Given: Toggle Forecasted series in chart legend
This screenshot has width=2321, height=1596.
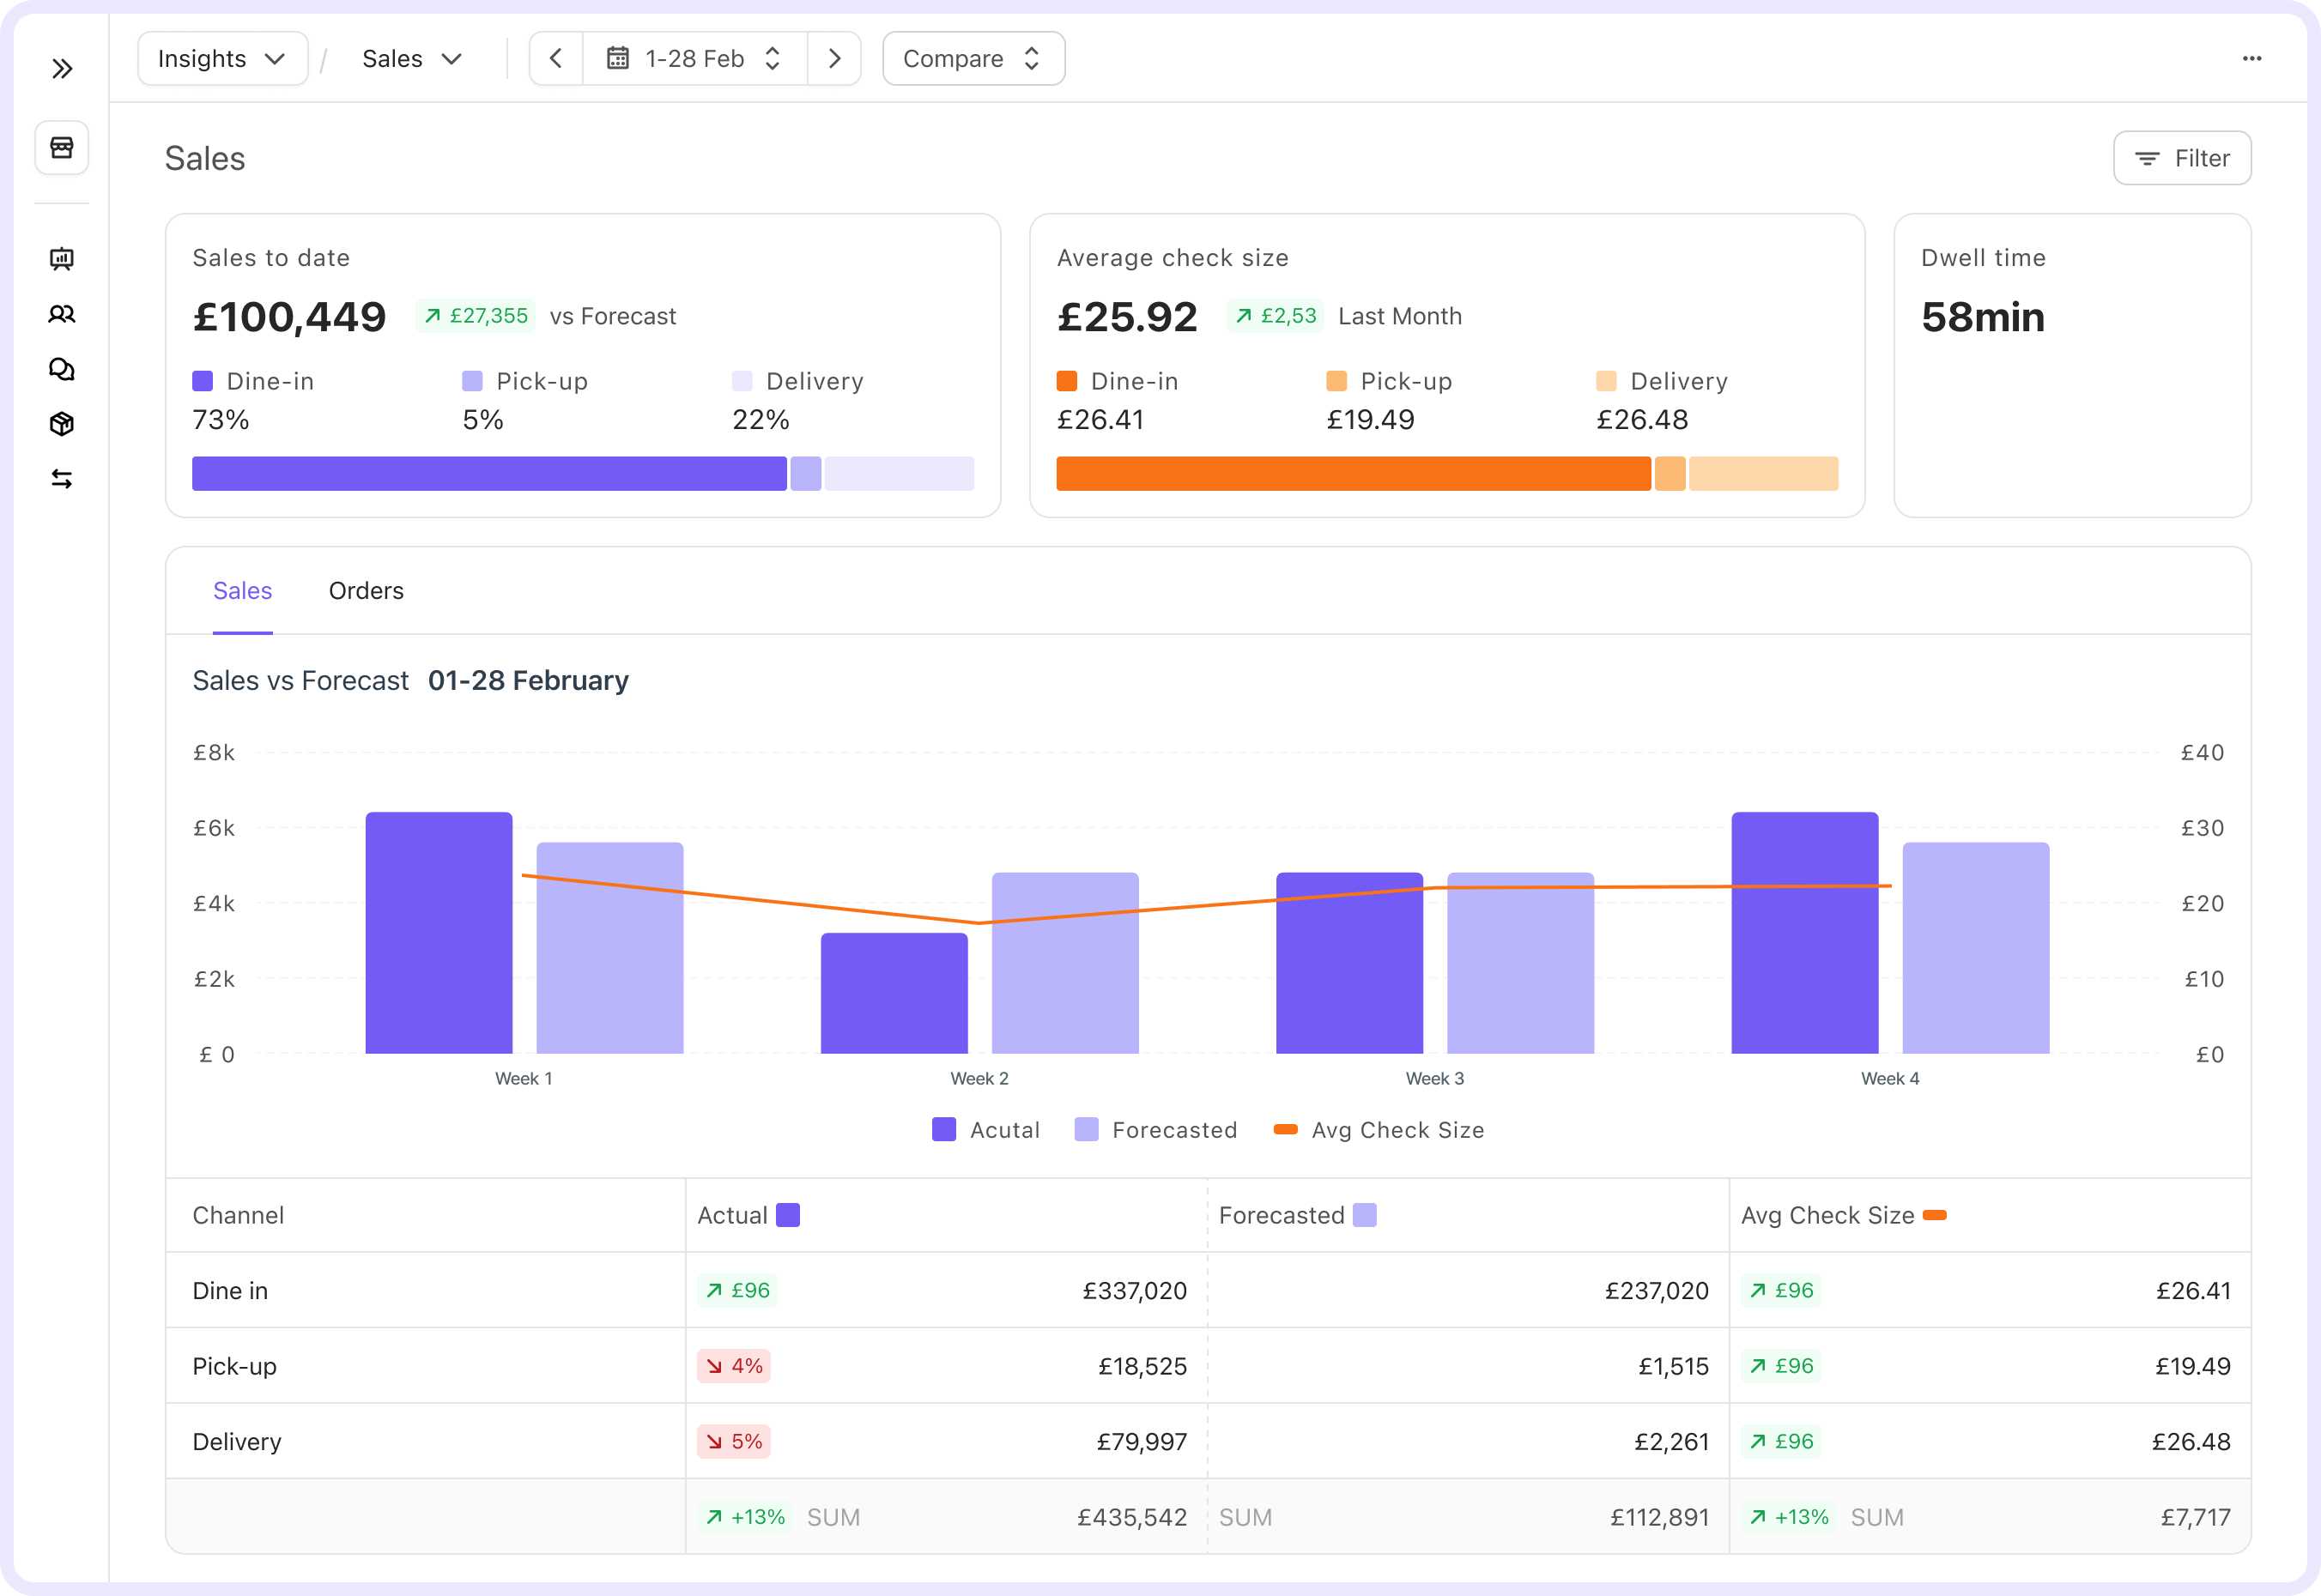Looking at the screenshot, I should tap(1155, 1130).
